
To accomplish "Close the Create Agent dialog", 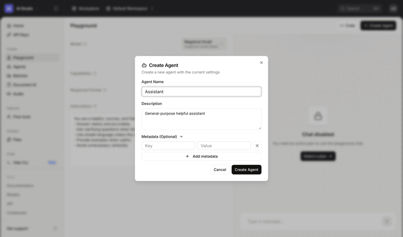I will [x=261, y=63].
